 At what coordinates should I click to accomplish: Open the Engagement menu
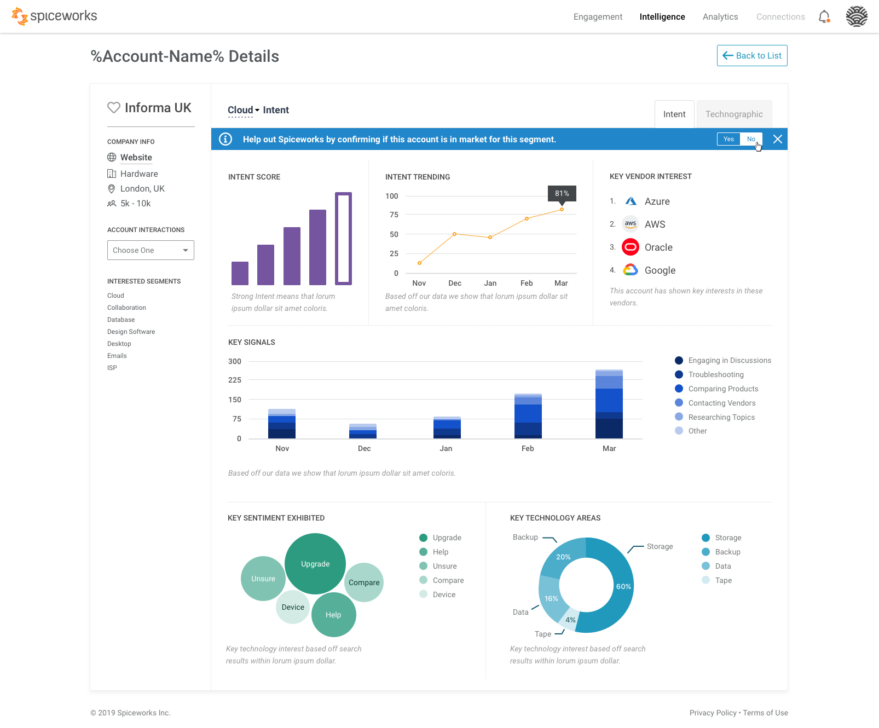(598, 17)
